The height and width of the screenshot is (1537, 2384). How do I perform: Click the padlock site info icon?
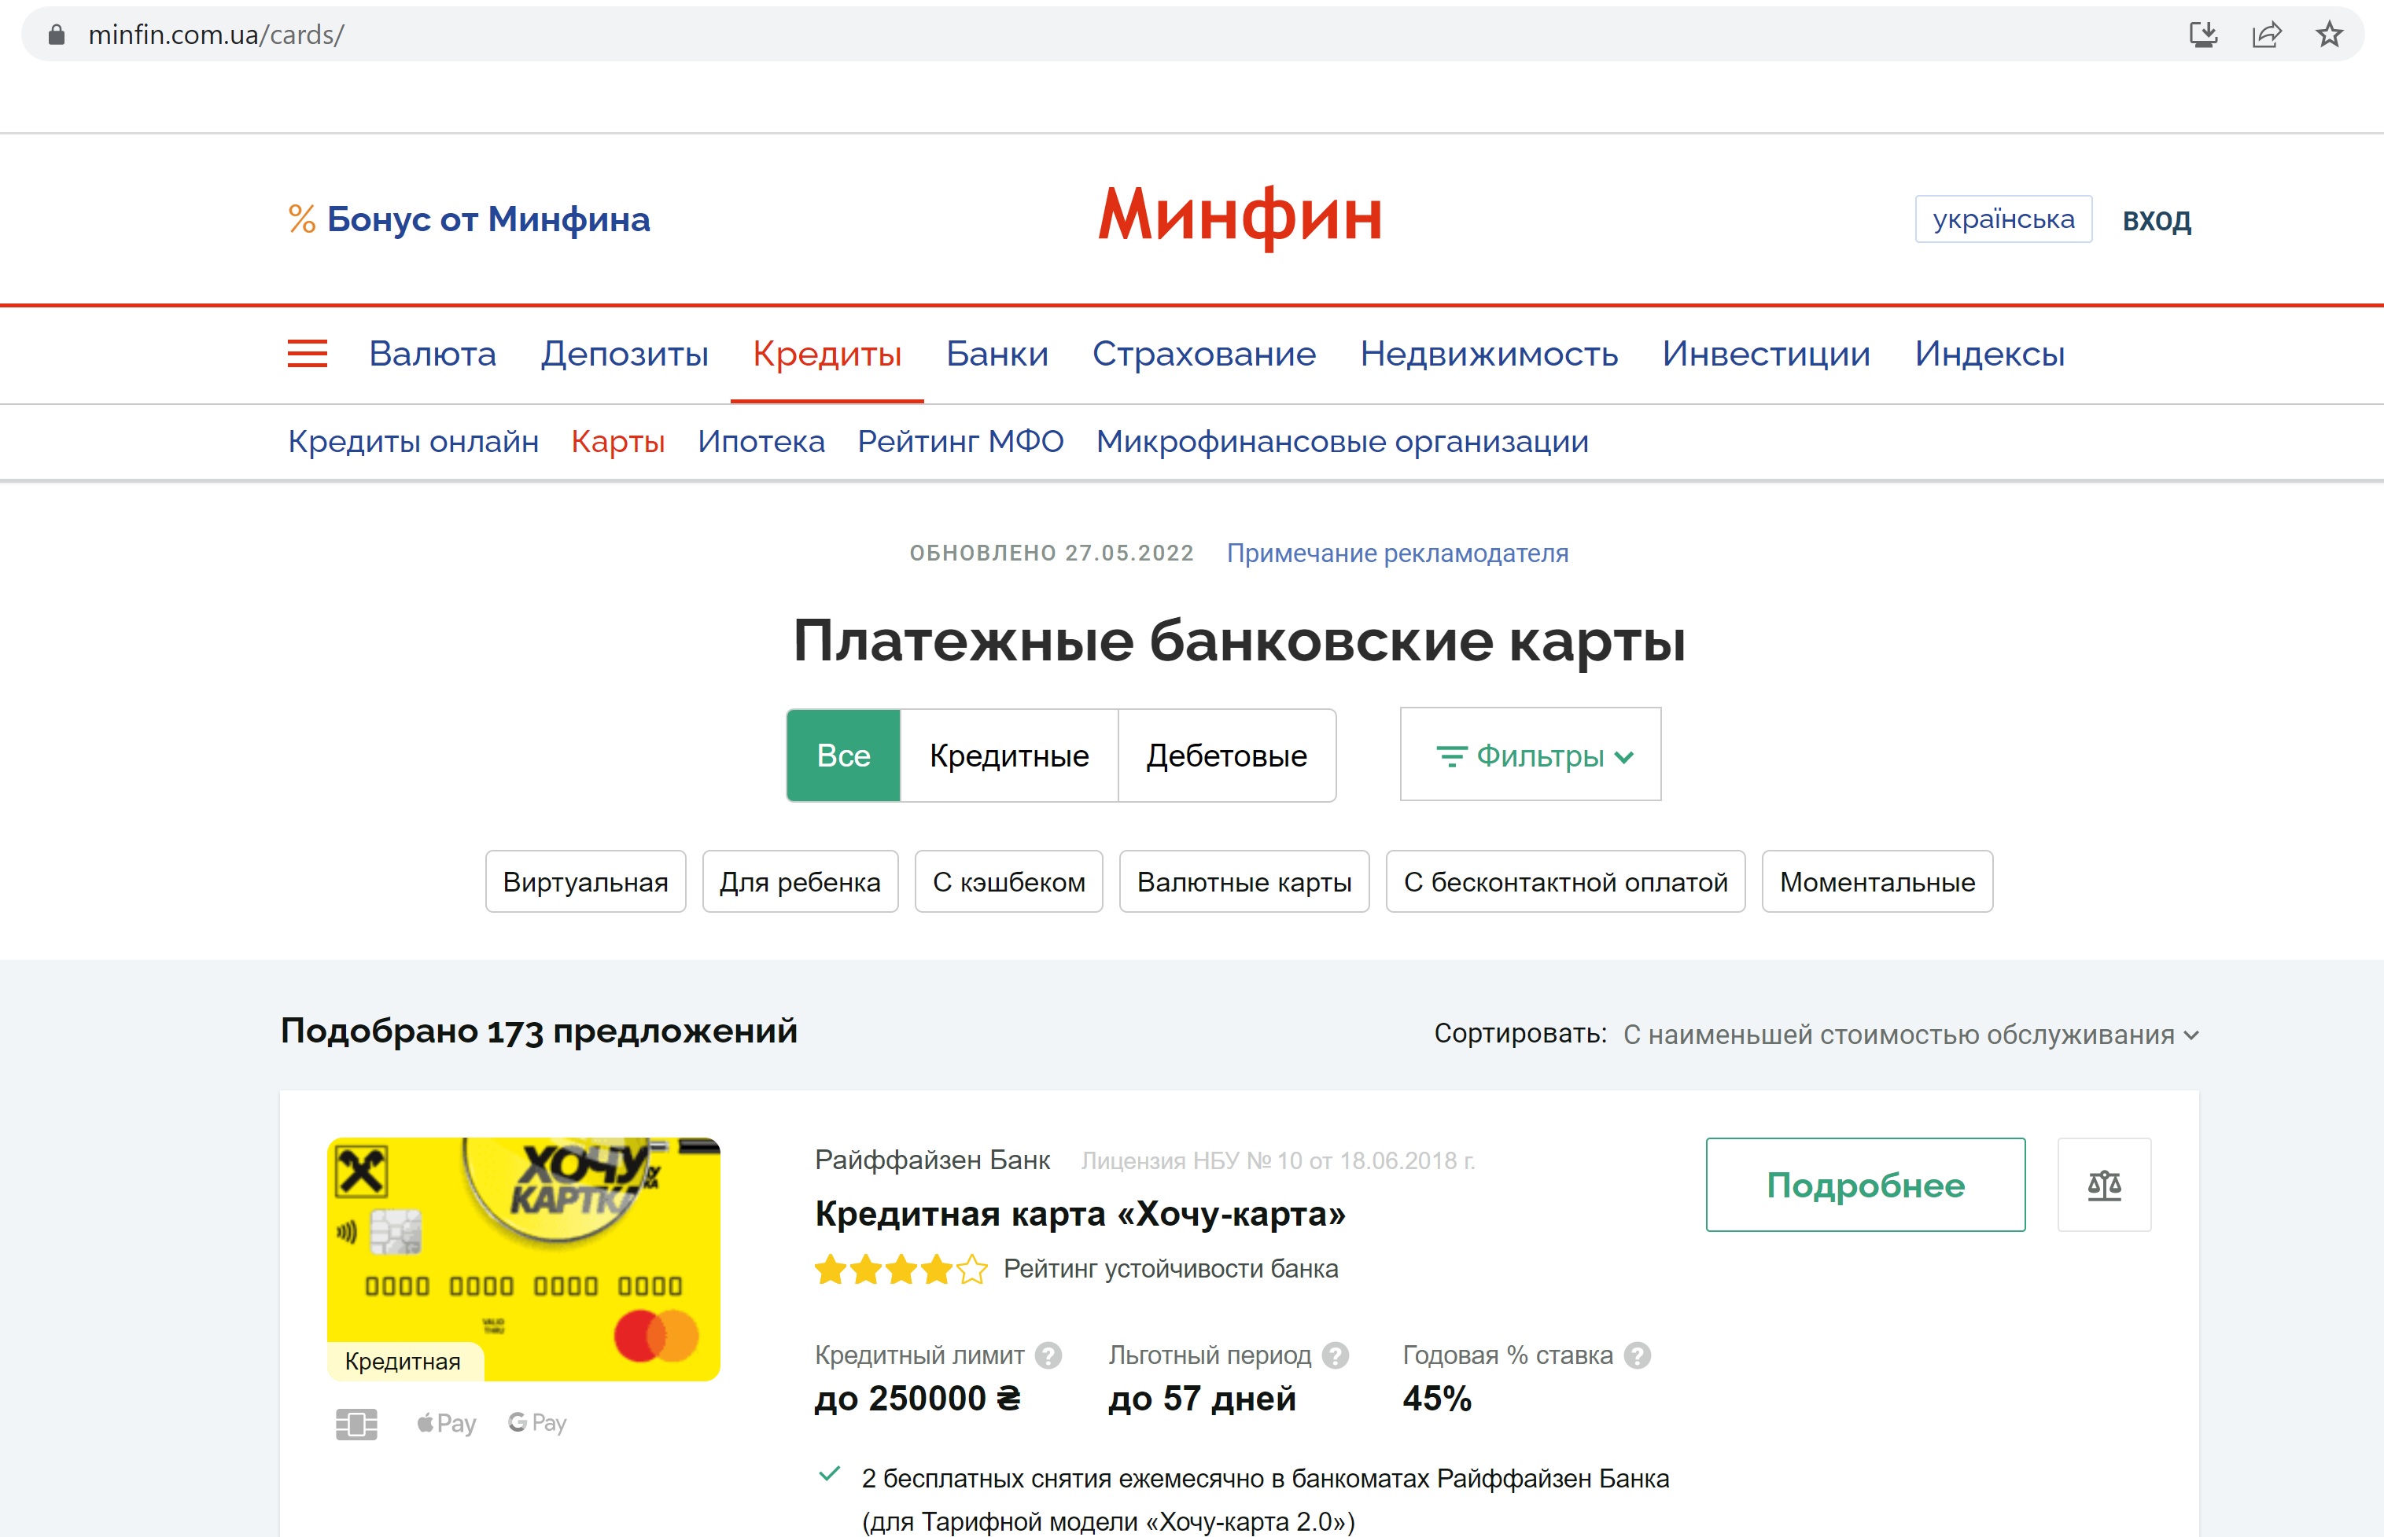tap(57, 35)
